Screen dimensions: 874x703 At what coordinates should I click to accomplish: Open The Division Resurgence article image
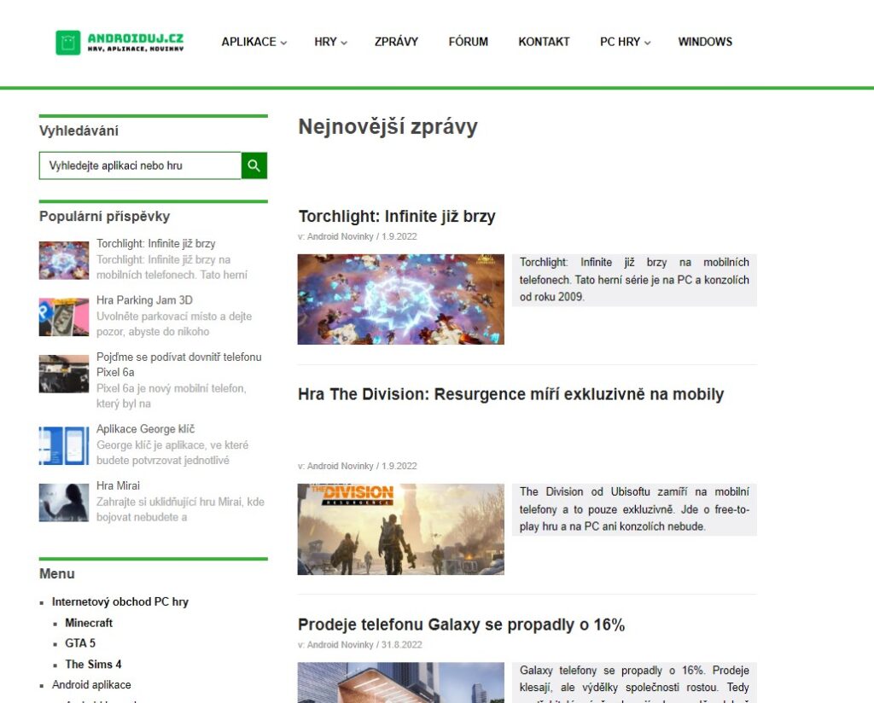tap(401, 529)
